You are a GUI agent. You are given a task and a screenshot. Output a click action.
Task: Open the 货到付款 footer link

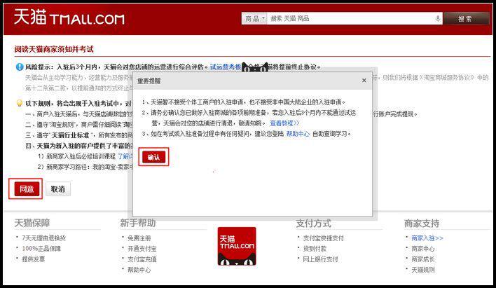[x=315, y=249]
